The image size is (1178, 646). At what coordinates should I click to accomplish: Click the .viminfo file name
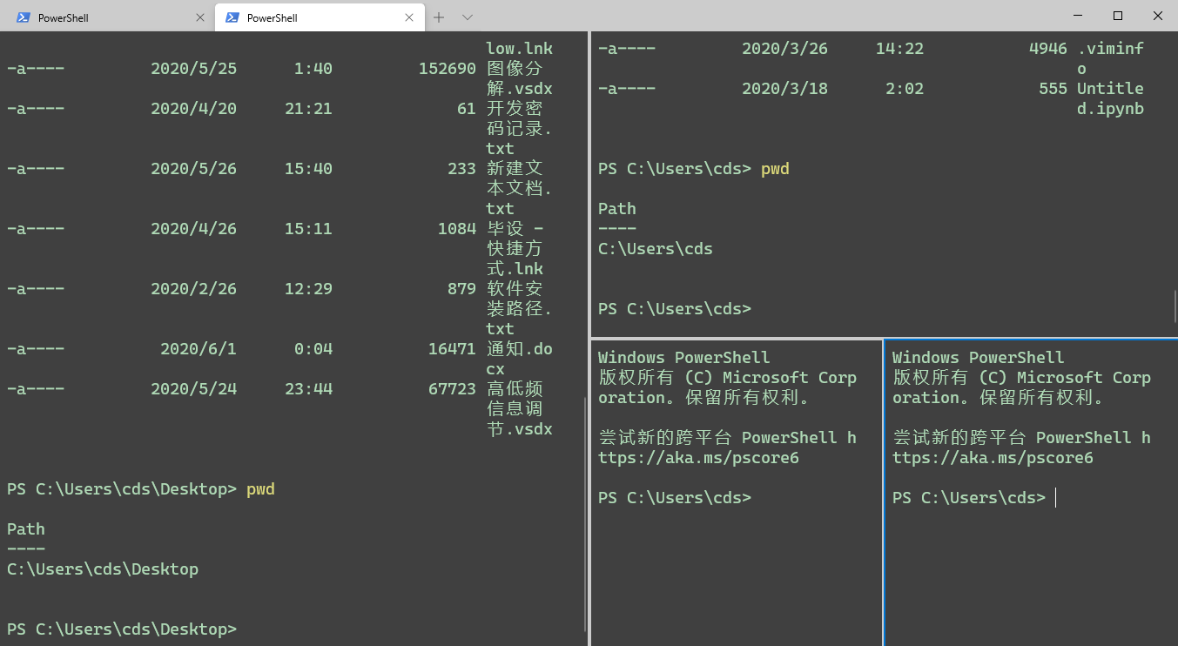[1110, 58]
